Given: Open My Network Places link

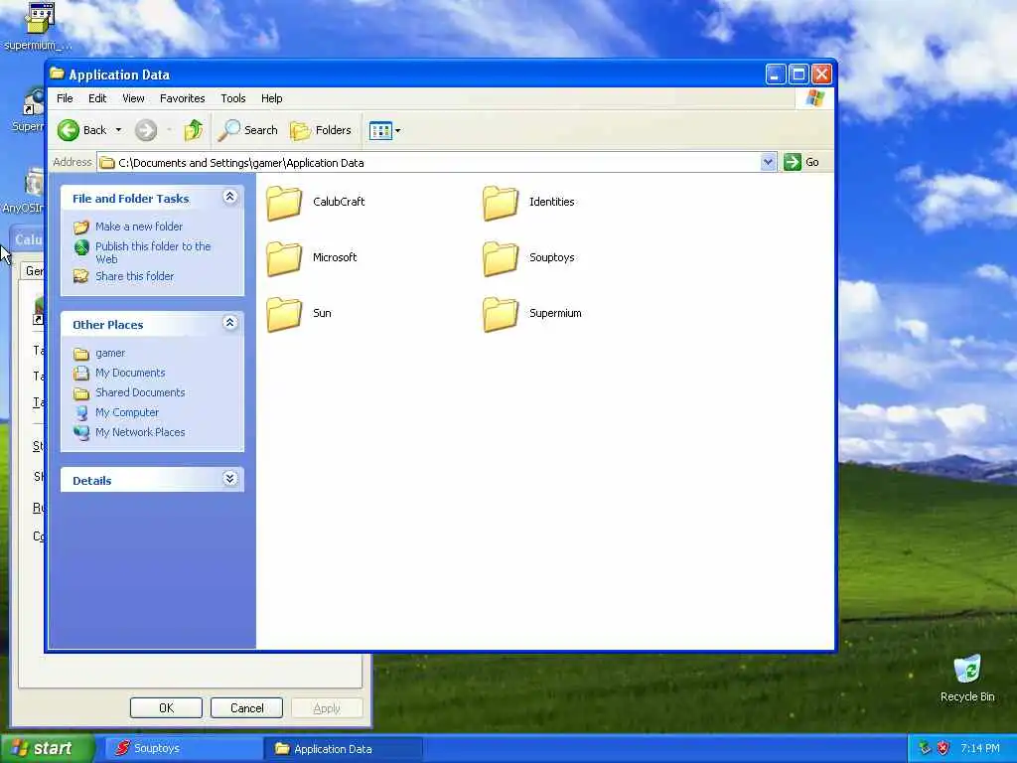Looking at the screenshot, I should [x=140, y=432].
